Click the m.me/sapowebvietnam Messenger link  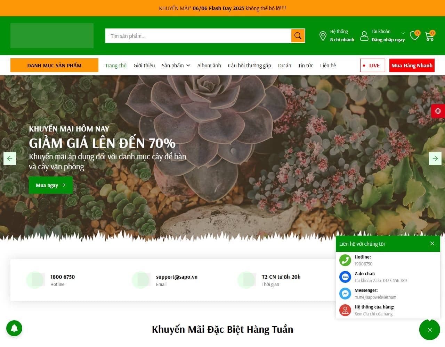click(375, 297)
